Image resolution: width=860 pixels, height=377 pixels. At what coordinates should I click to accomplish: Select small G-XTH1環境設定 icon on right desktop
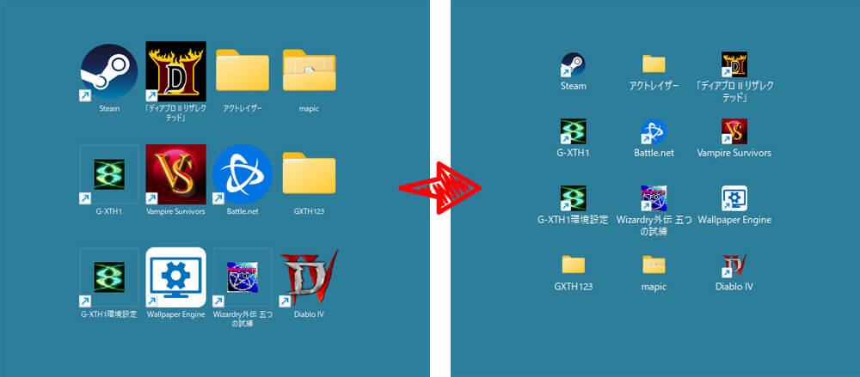[x=573, y=198]
